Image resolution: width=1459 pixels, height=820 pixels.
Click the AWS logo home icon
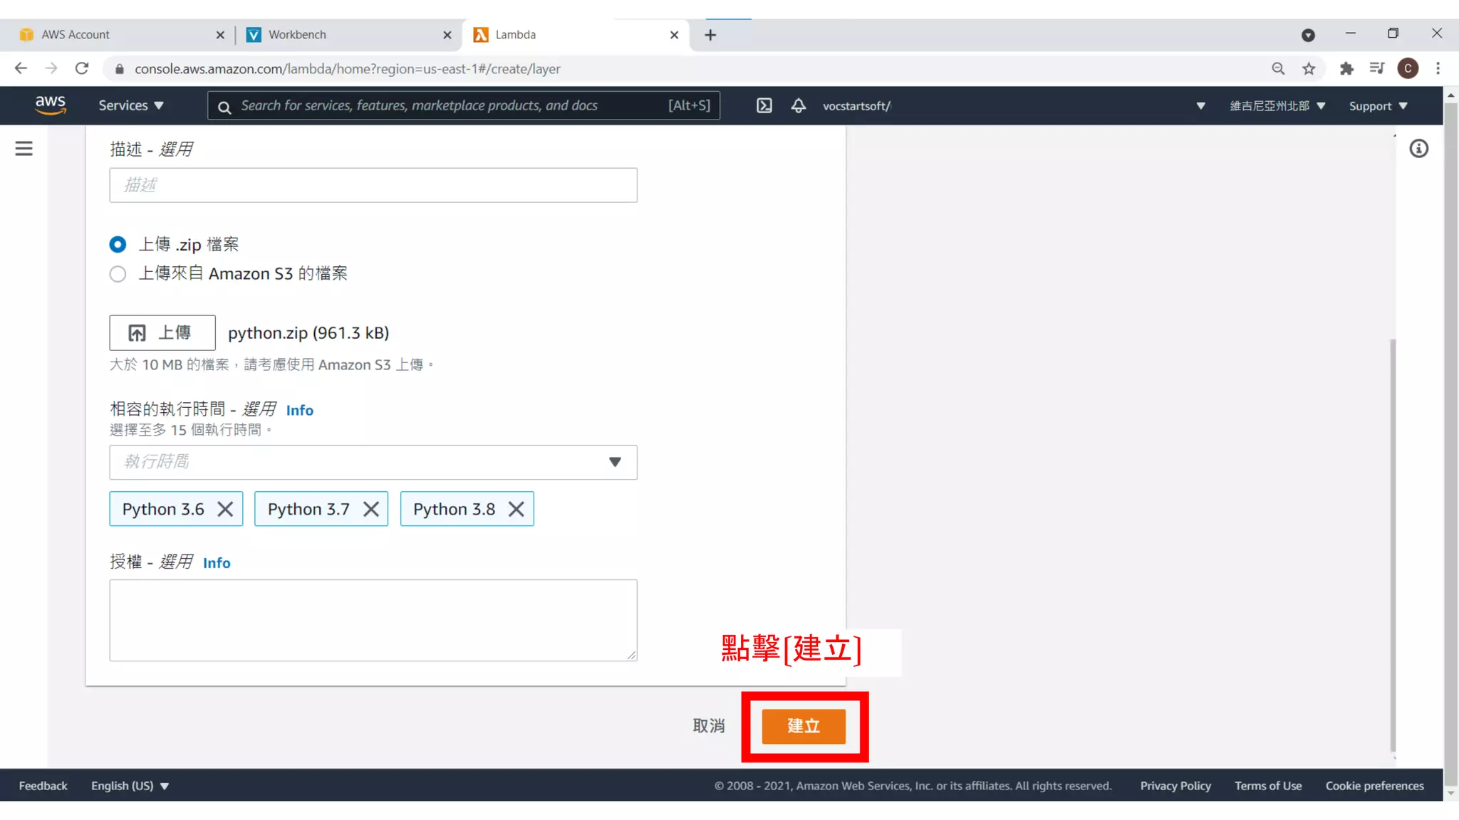[51, 105]
